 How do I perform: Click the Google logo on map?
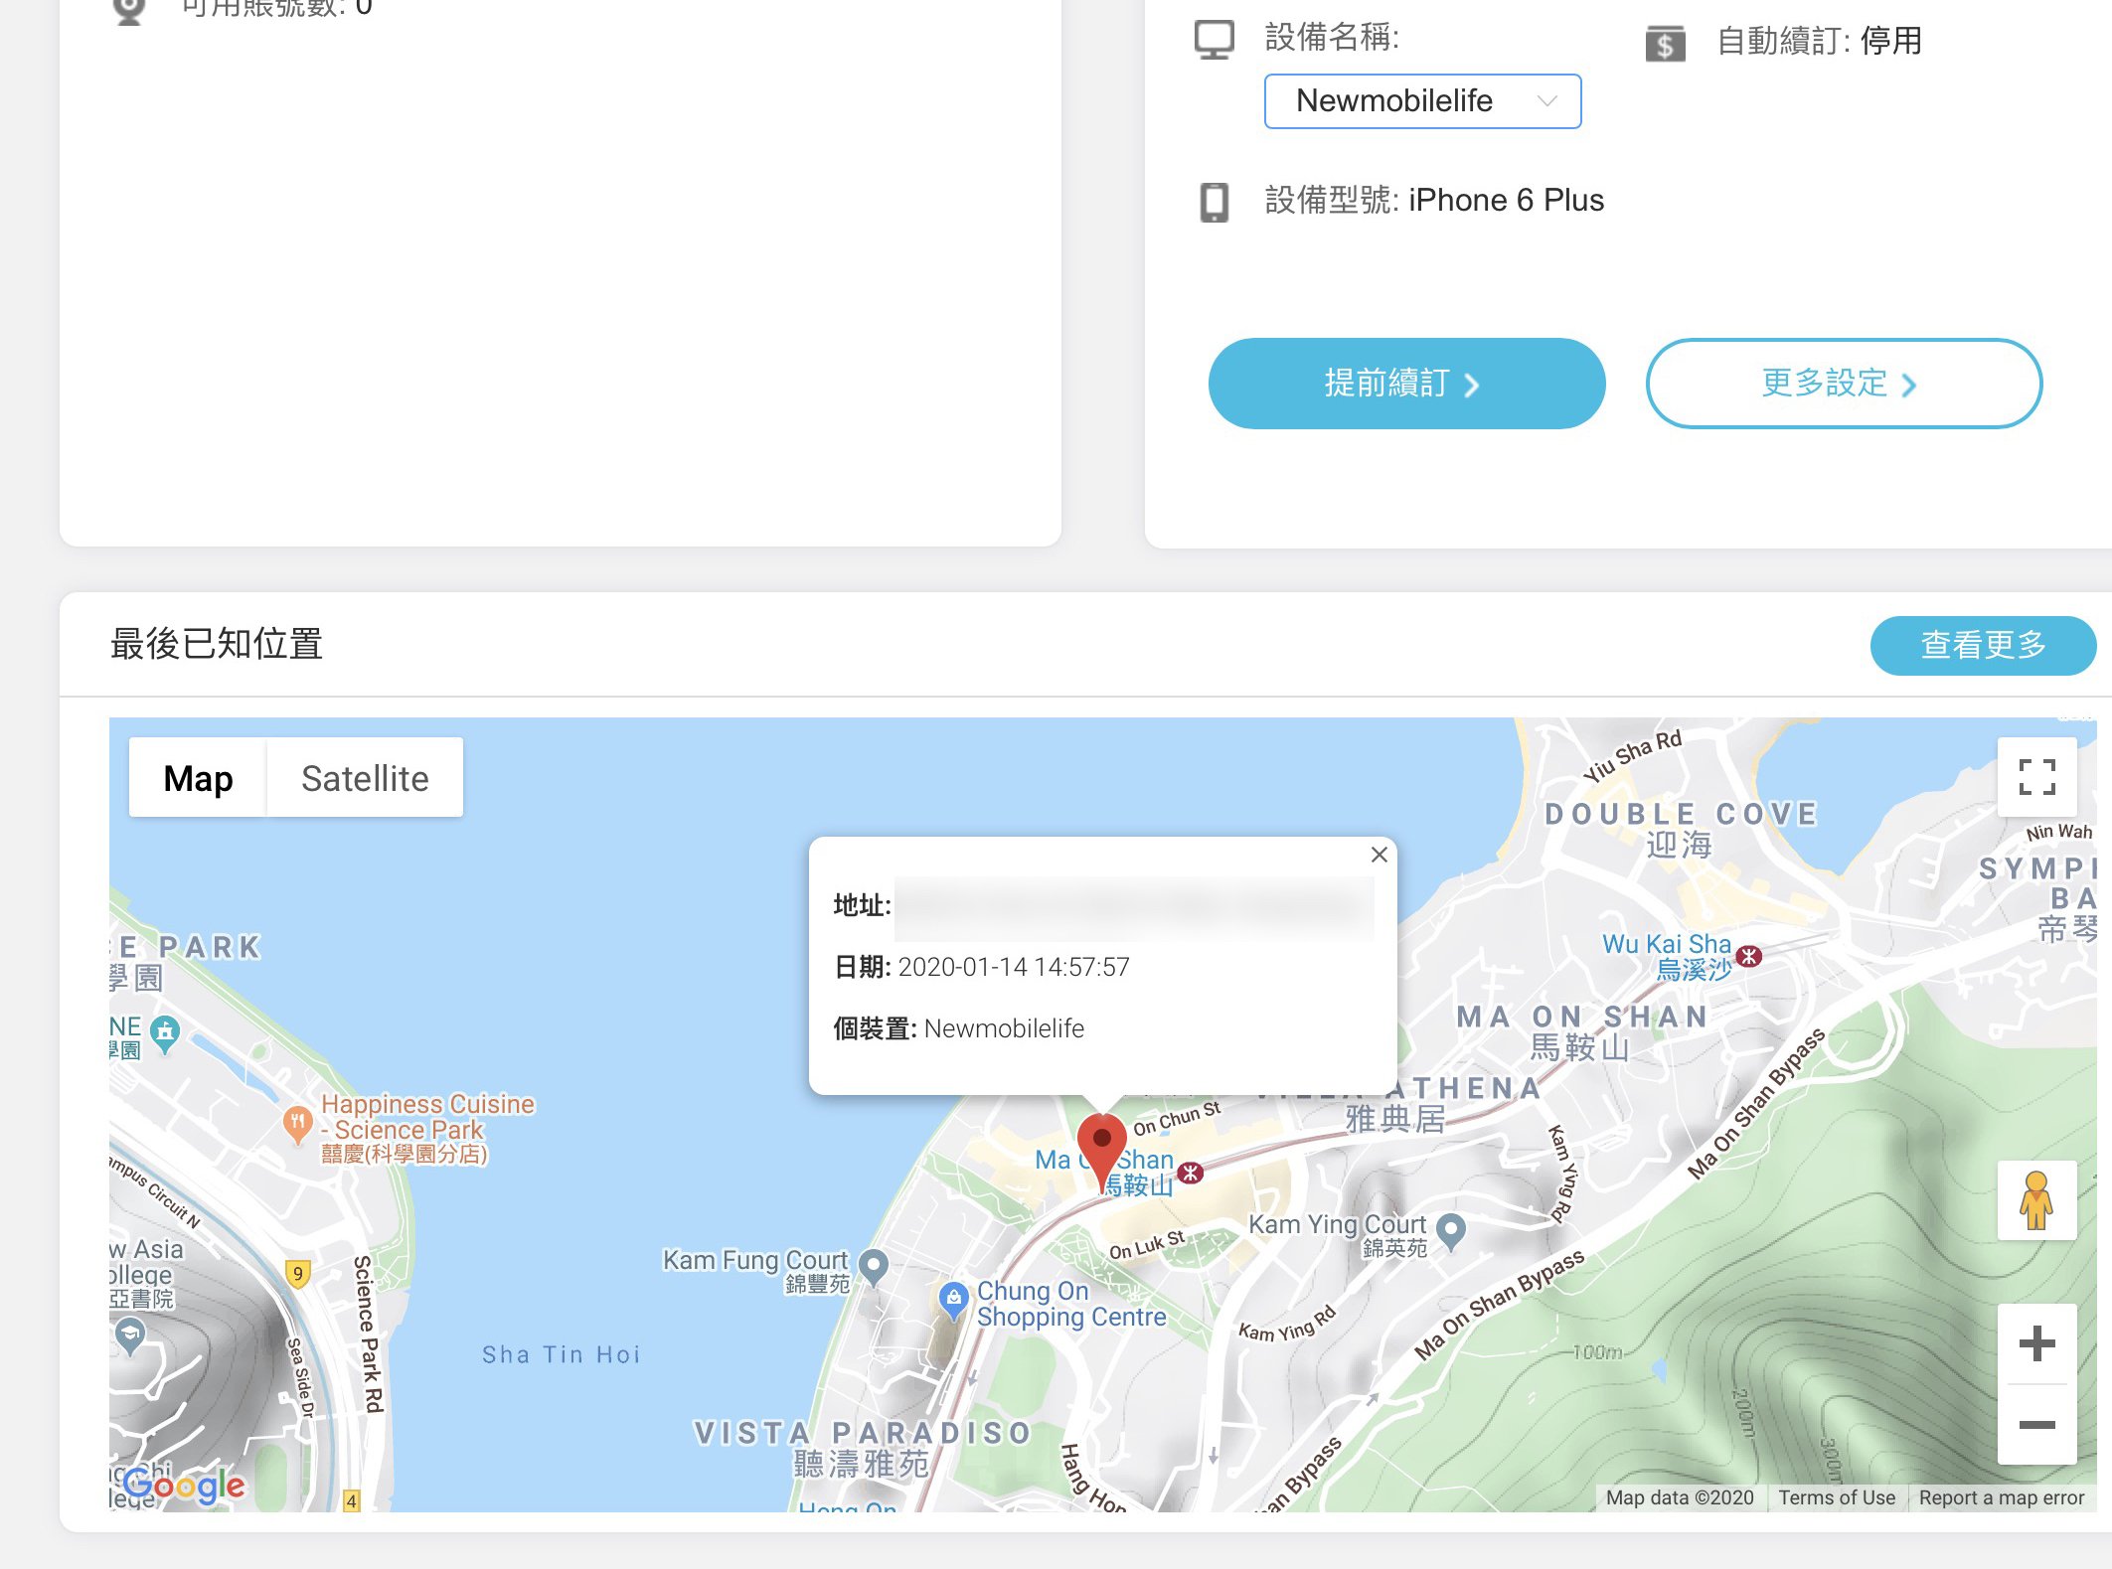click(x=185, y=1486)
